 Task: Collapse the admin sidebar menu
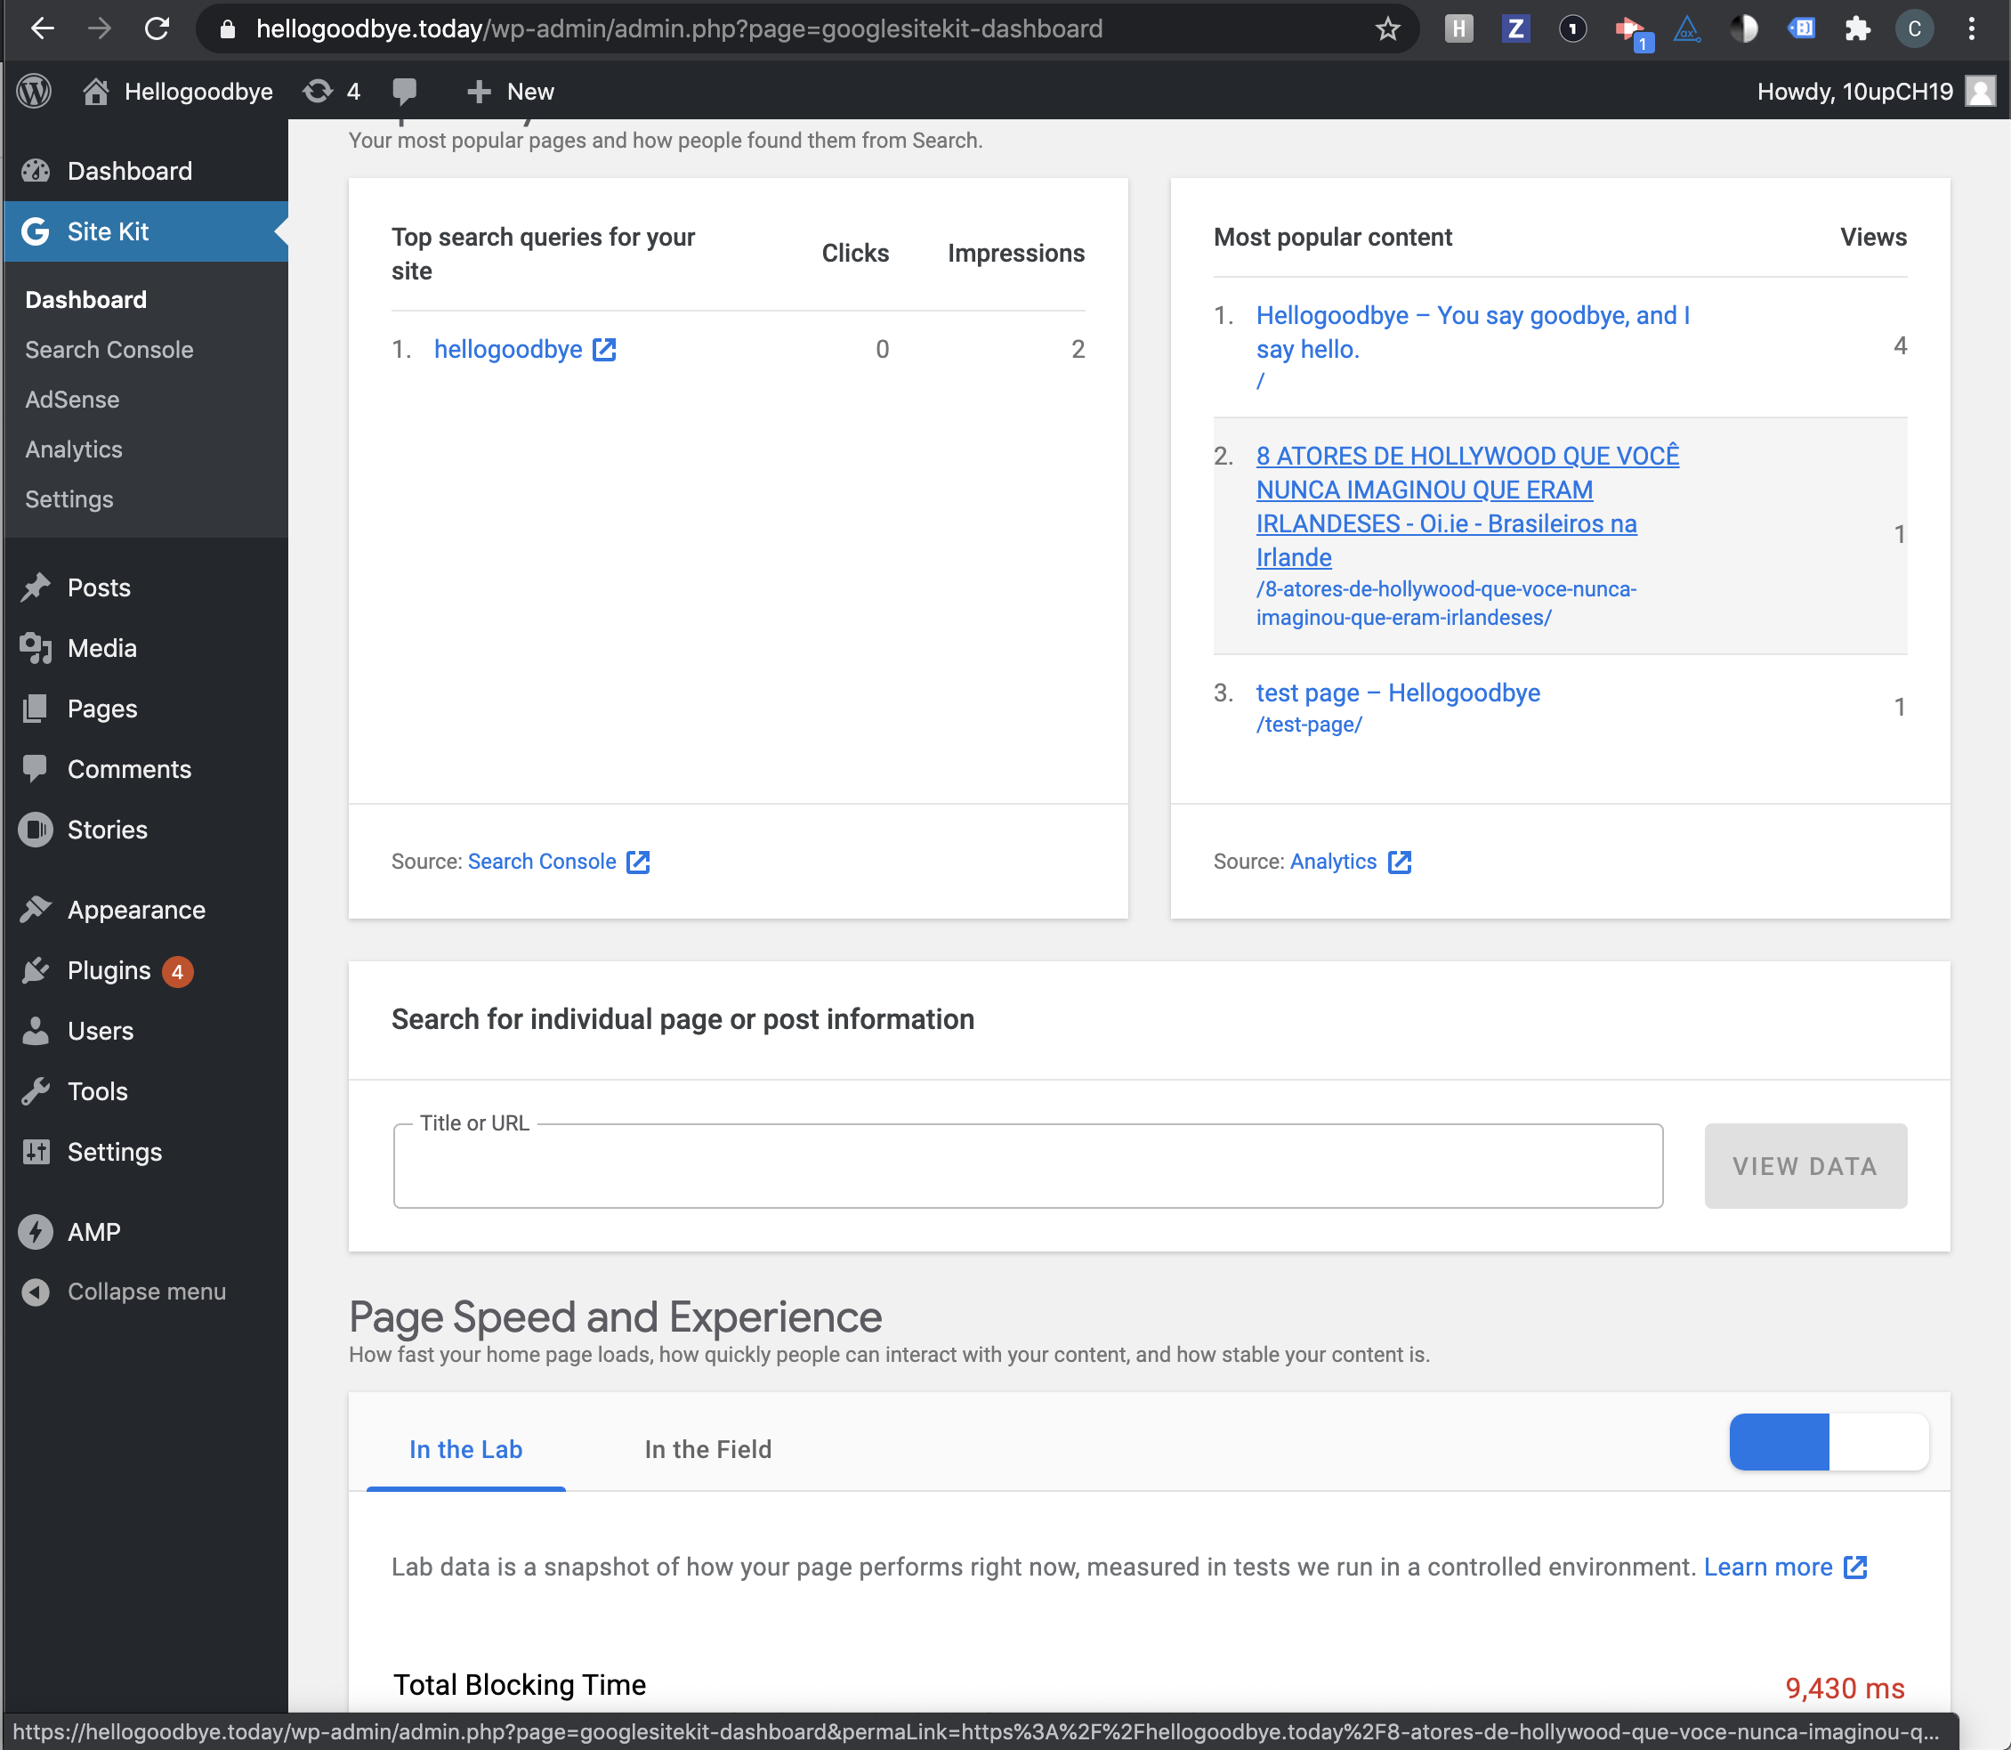[x=144, y=1292]
